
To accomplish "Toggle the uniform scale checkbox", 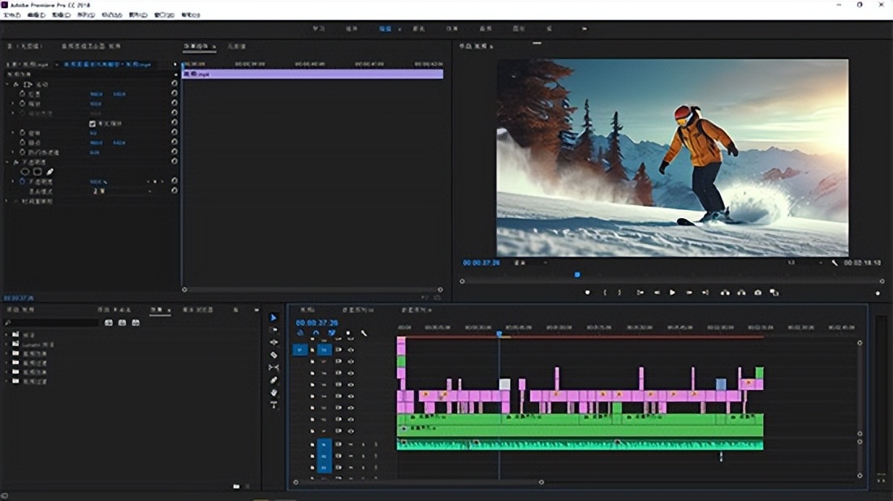I will tap(93, 123).
